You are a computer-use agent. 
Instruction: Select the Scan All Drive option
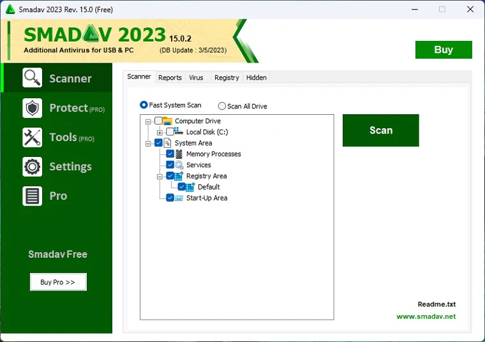222,106
